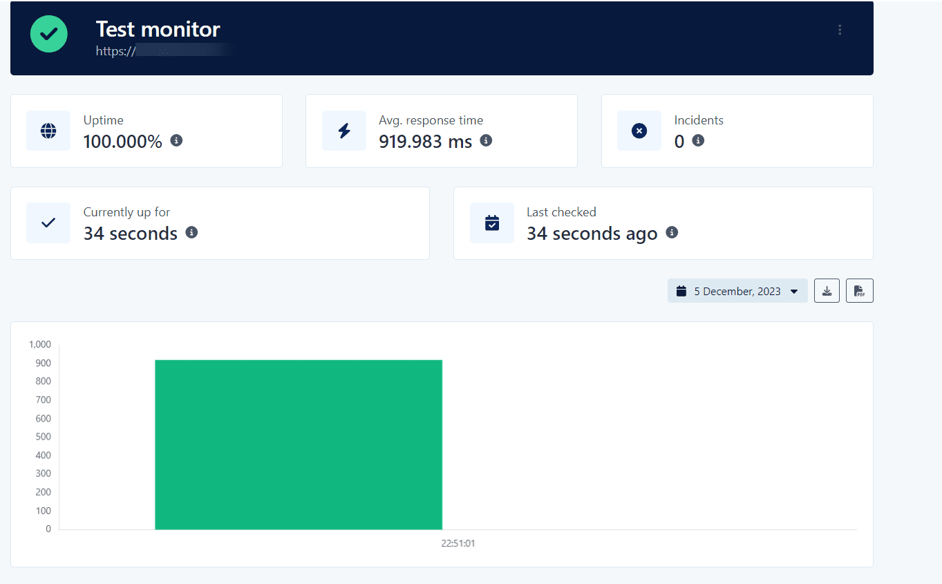Screen dimensions: 942x584
Task: Click the date picker caret arrow
Action: point(794,292)
